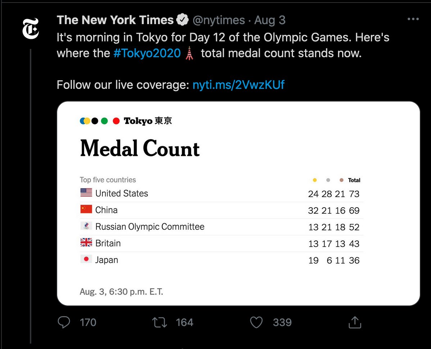Viewport: 431px width, 349px height.
Task: Open the Aug 3 tweet timestamp
Action: [x=270, y=20]
